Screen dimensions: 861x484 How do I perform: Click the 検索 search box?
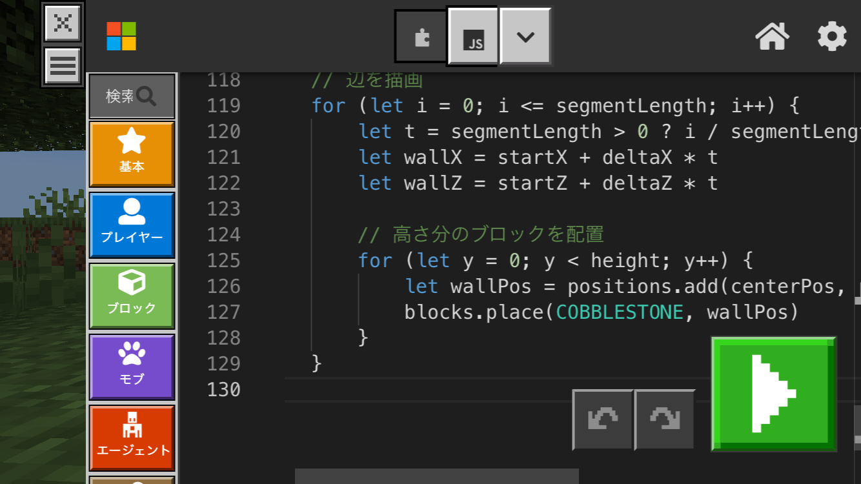(132, 97)
